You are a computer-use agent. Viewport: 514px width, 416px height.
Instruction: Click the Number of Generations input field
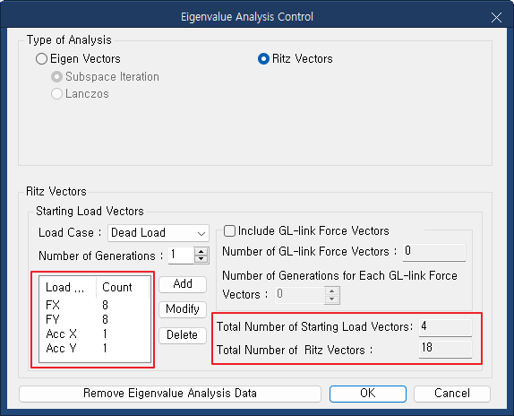[x=181, y=255]
